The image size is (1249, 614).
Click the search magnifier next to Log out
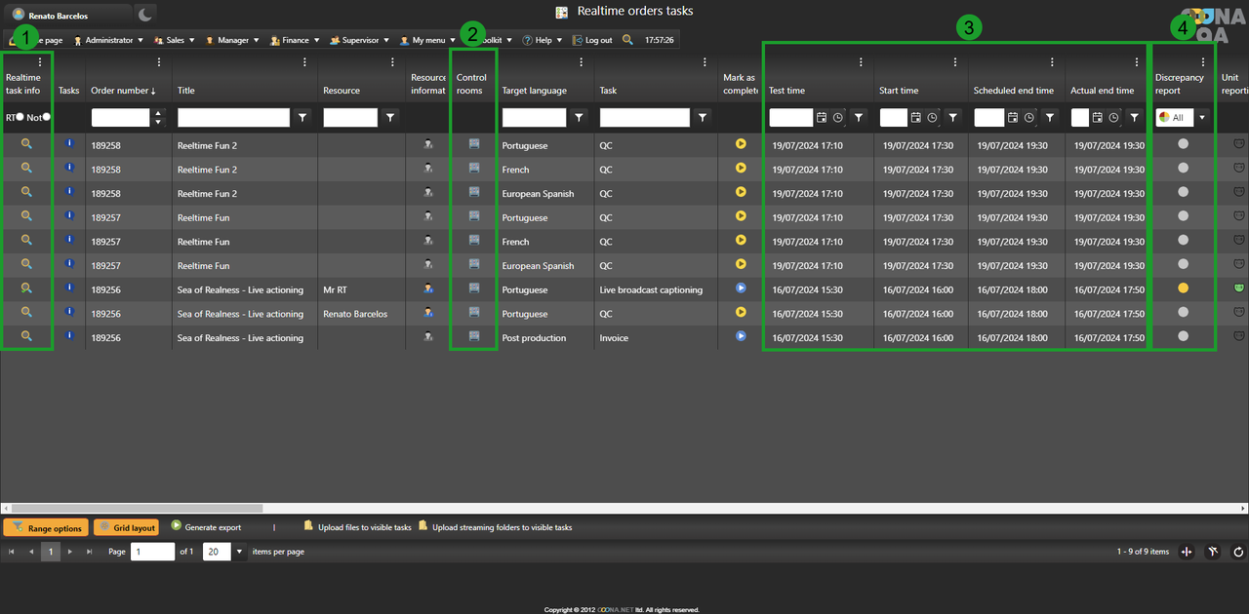627,40
